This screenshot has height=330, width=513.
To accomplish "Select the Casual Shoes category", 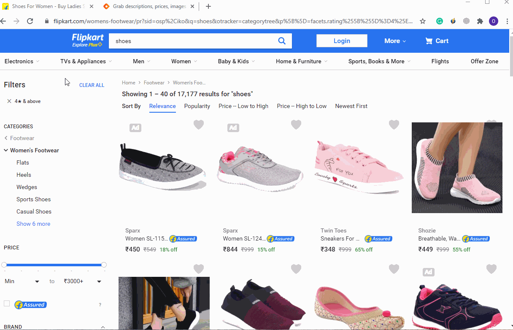I will click(x=34, y=211).
